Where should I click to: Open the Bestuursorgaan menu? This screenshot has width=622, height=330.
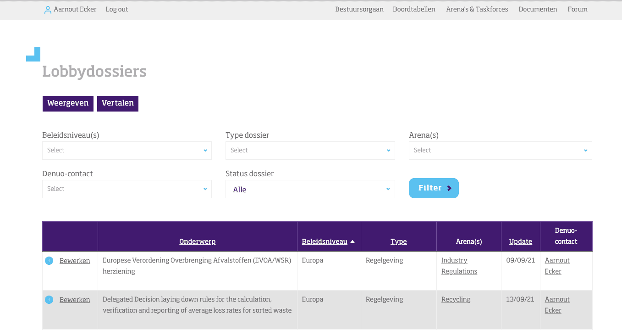[359, 9]
